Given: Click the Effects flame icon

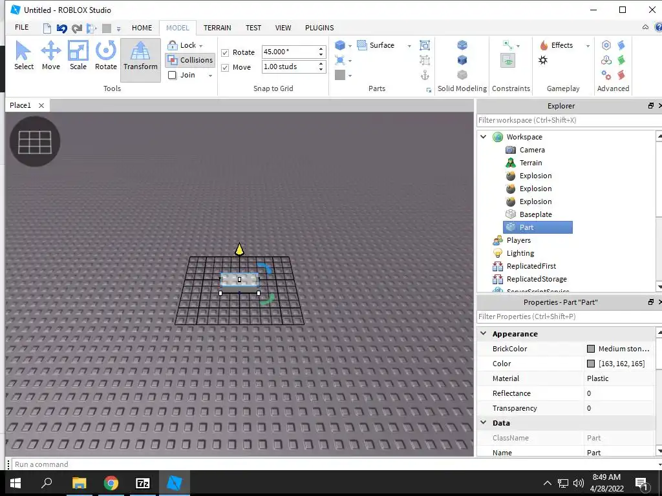Looking at the screenshot, I should pyautogui.click(x=544, y=45).
